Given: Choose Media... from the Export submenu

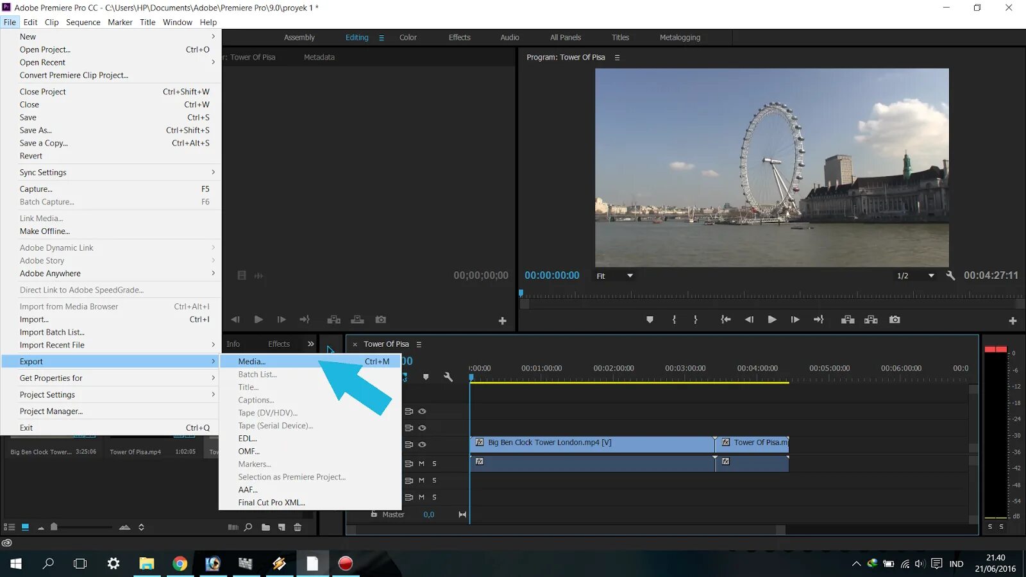Looking at the screenshot, I should pyautogui.click(x=251, y=362).
